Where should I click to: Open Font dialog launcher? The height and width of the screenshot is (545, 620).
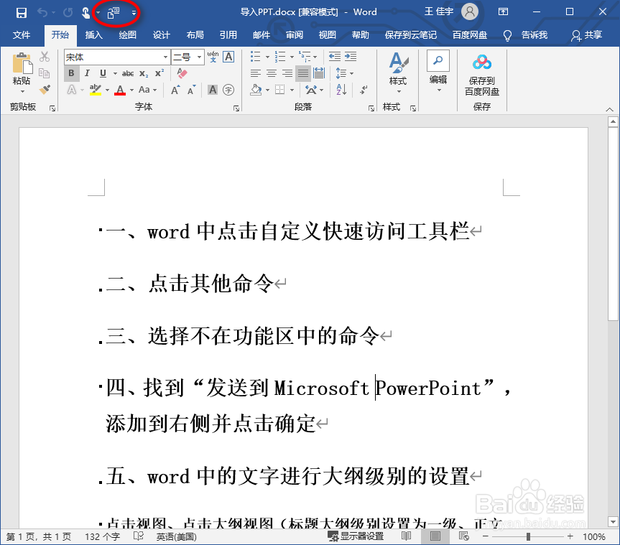click(236, 108)
